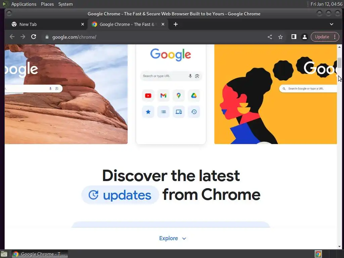Click the address bar URL google.com/chrome/

click(x=74, y=37)
